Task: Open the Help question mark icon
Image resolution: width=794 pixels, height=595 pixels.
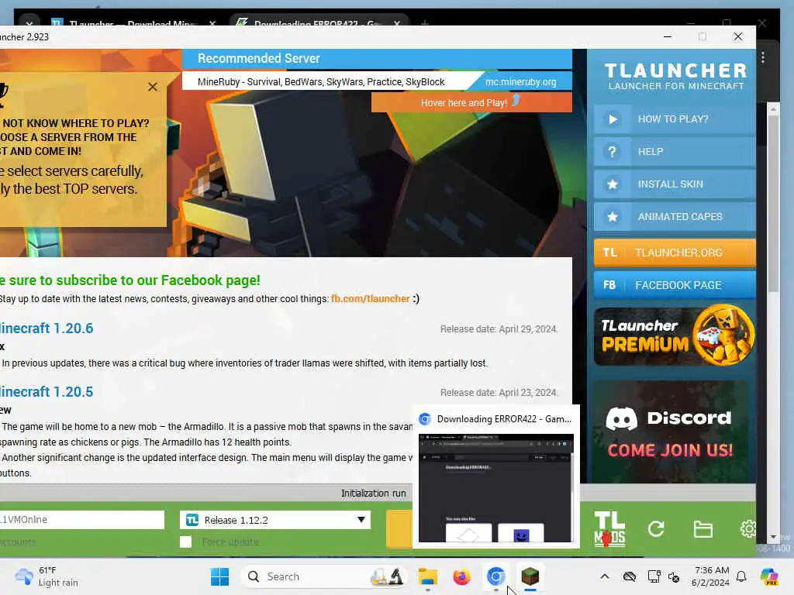Action: (x=613, y=152)
